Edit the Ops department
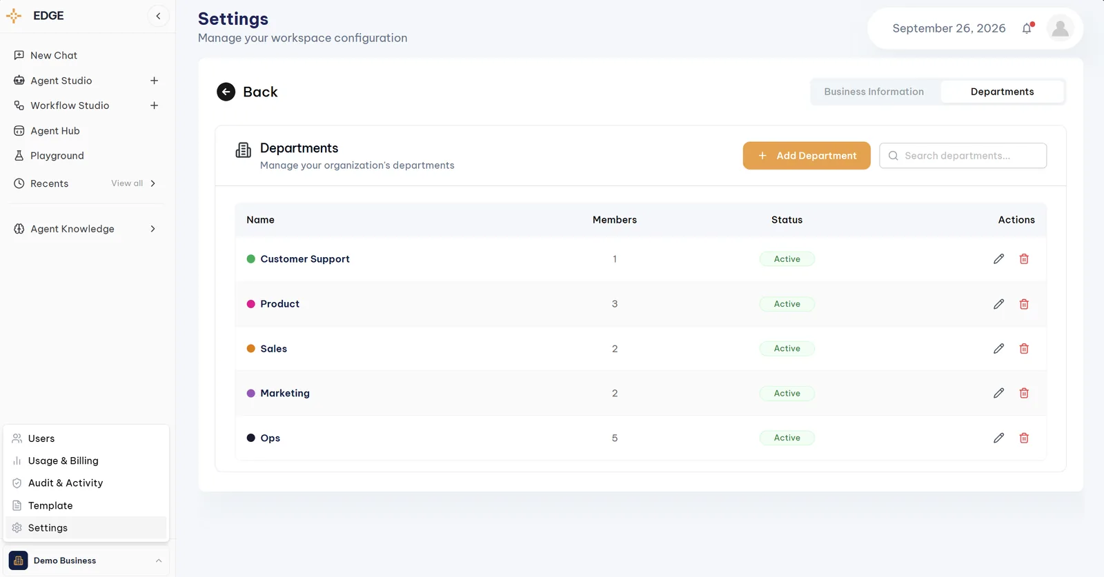1104x577 pixels. pyautogui.click(x=998, y=438)
